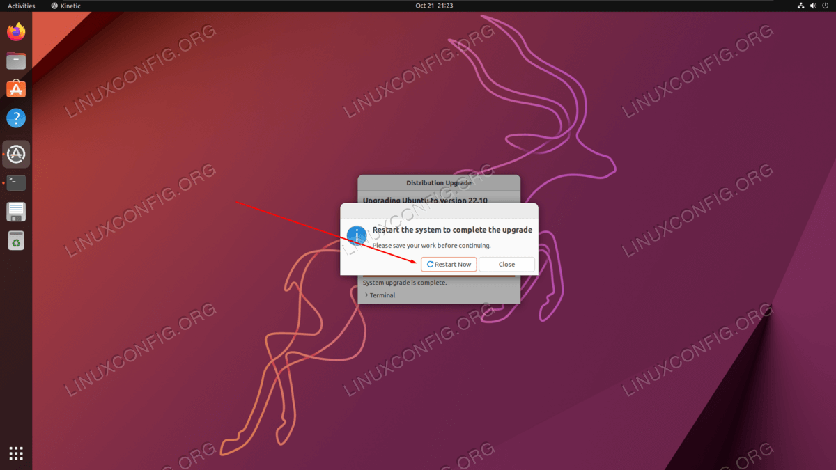Screen dimensions: 836x470
Task: Click "Please save your work before continuing." text
Action: point(431,246)
